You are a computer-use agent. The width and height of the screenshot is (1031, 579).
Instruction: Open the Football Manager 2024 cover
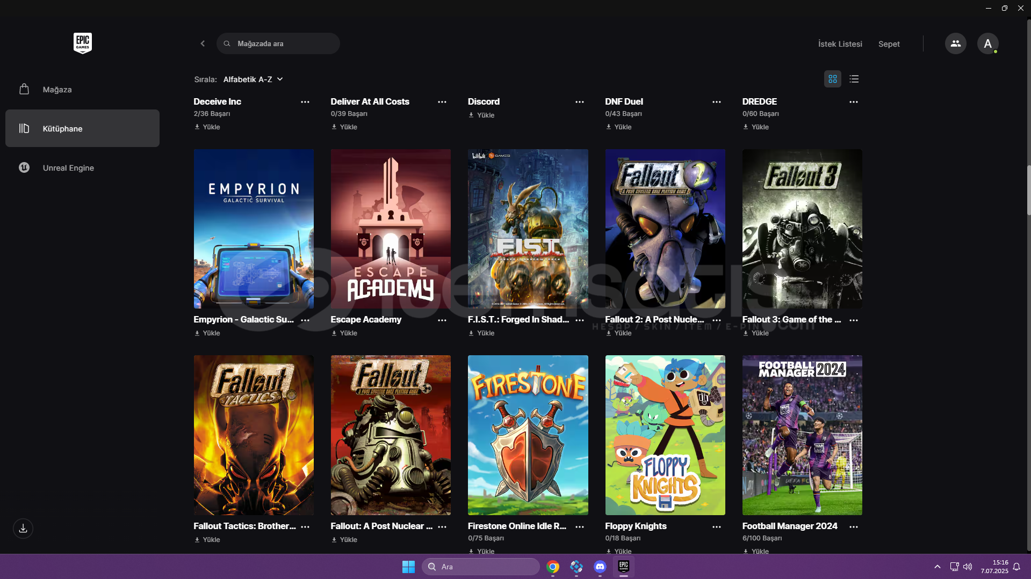pyautogui.click(x=802, y=435)
